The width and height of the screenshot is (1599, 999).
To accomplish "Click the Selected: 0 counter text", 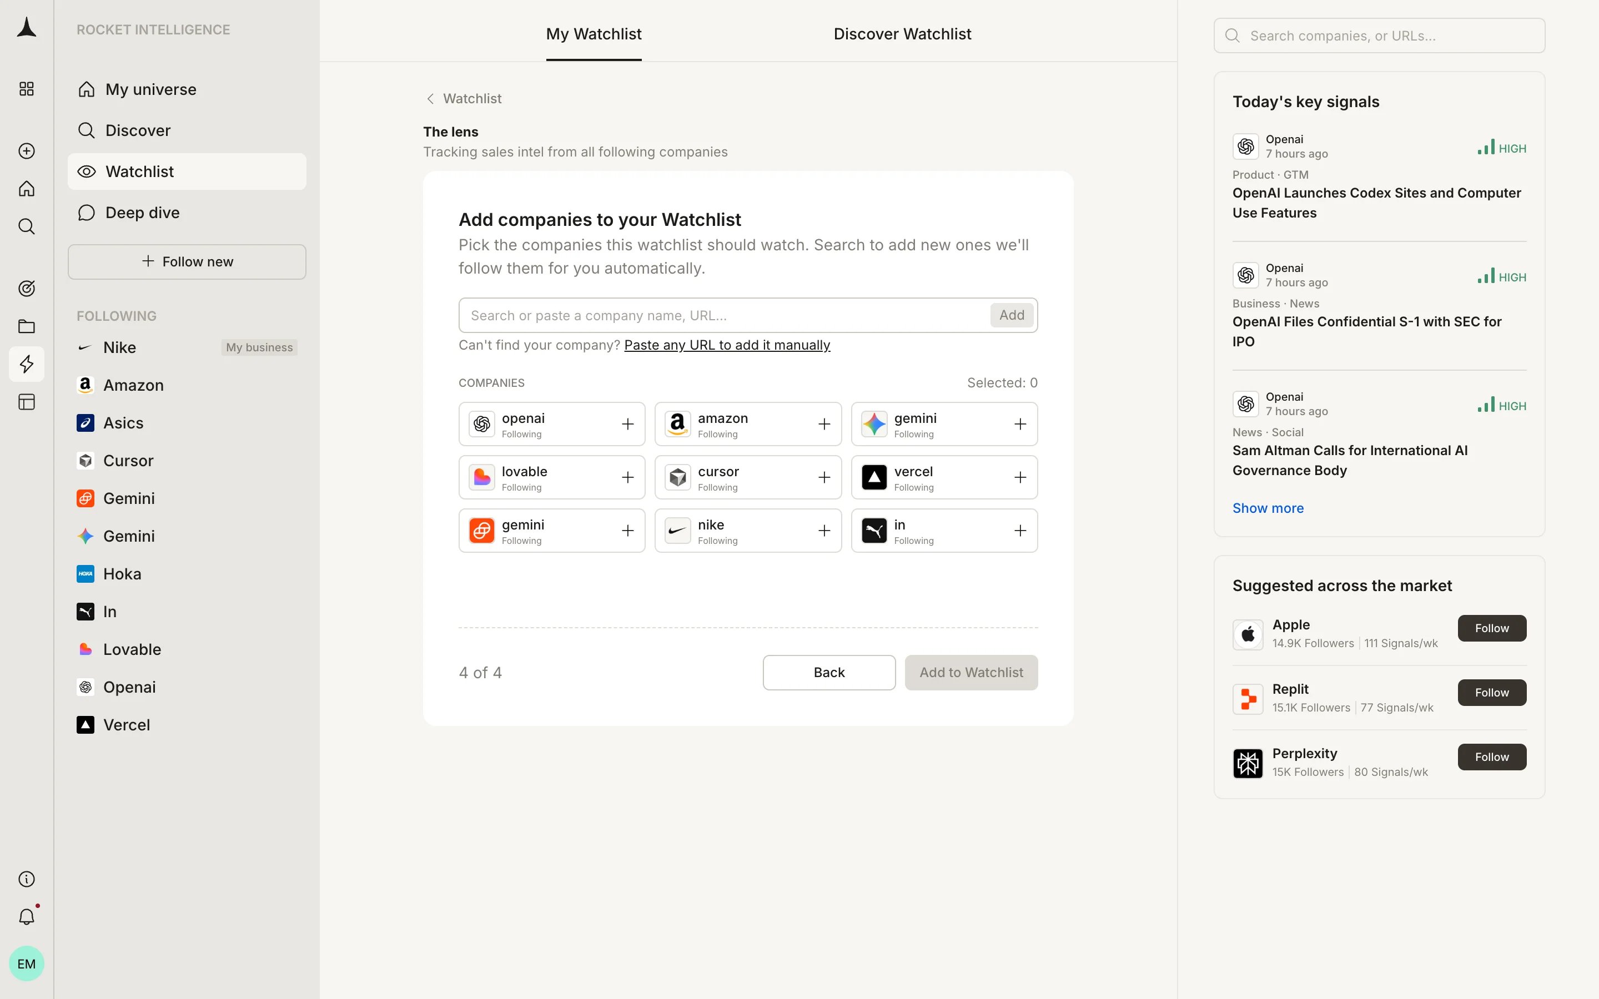I will coord(1002,383).
